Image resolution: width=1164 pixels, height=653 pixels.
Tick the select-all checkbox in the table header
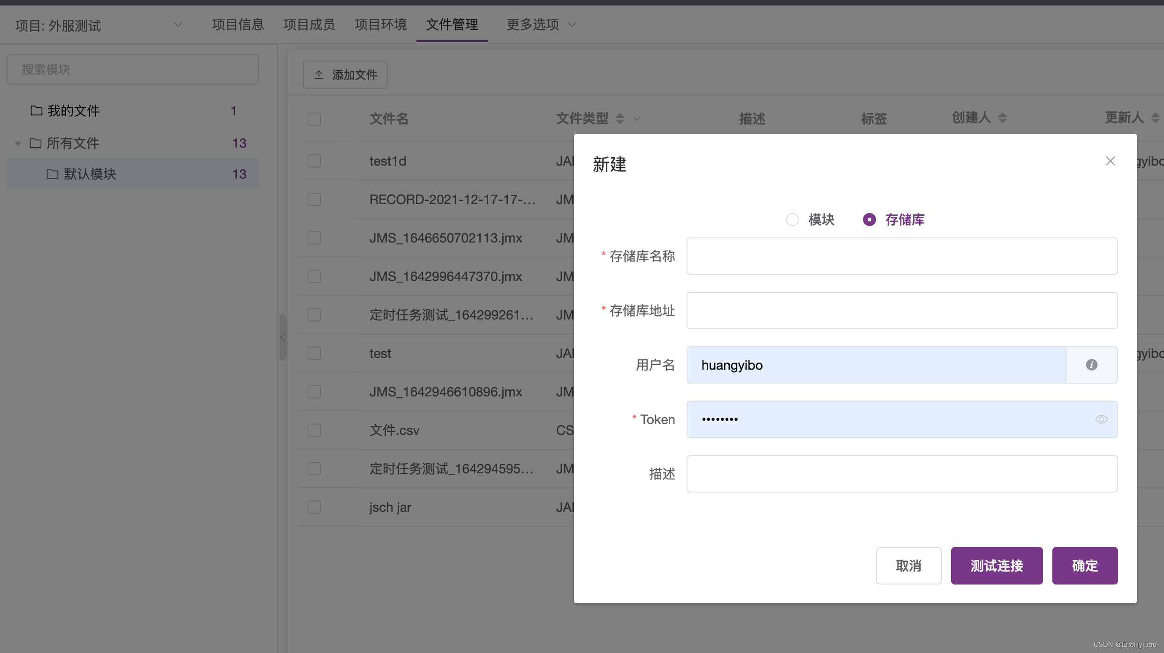coord(314,119)
